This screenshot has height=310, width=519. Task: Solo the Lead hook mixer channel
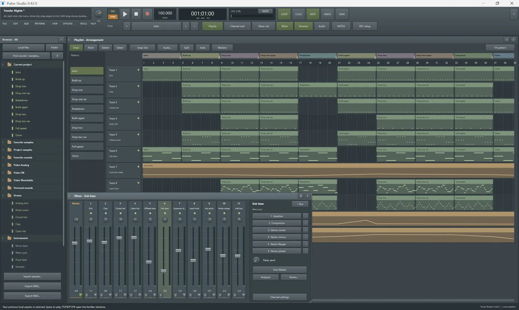190,295
